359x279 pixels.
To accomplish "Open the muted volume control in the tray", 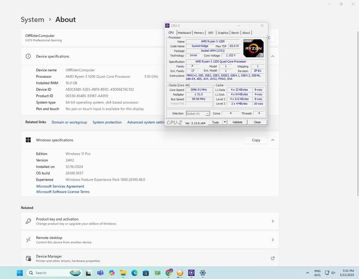I will click(x=333, y=273).
